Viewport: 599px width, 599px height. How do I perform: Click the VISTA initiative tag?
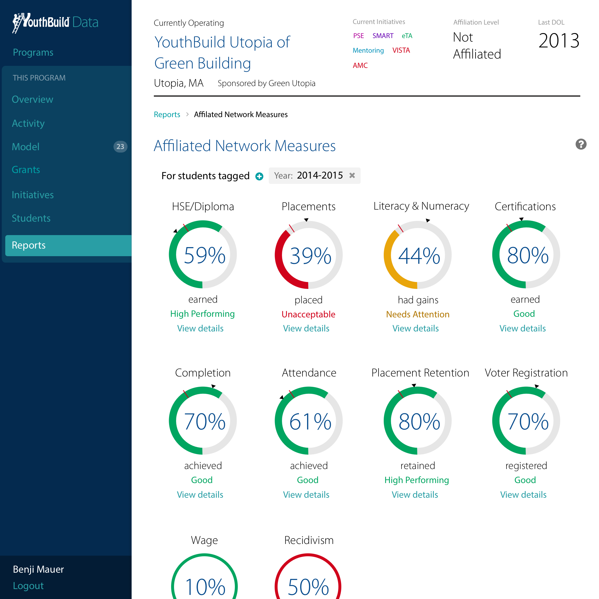click(401, 50)
